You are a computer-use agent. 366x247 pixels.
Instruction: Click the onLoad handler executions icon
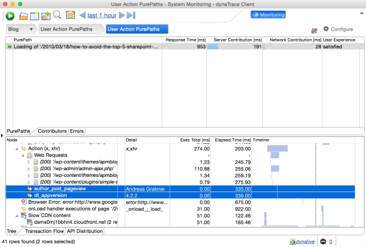point(24,209)
